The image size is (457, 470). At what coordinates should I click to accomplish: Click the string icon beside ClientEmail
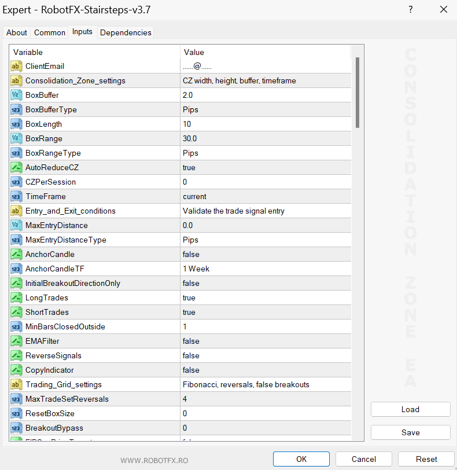16,66
